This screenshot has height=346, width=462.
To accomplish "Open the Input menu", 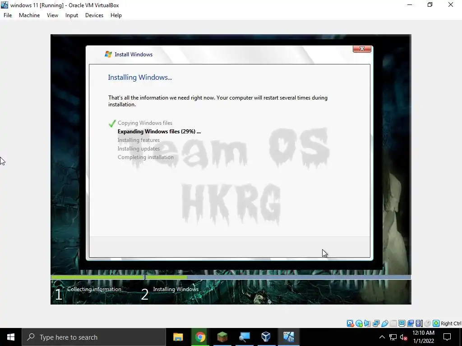I will tap(72, 15).
